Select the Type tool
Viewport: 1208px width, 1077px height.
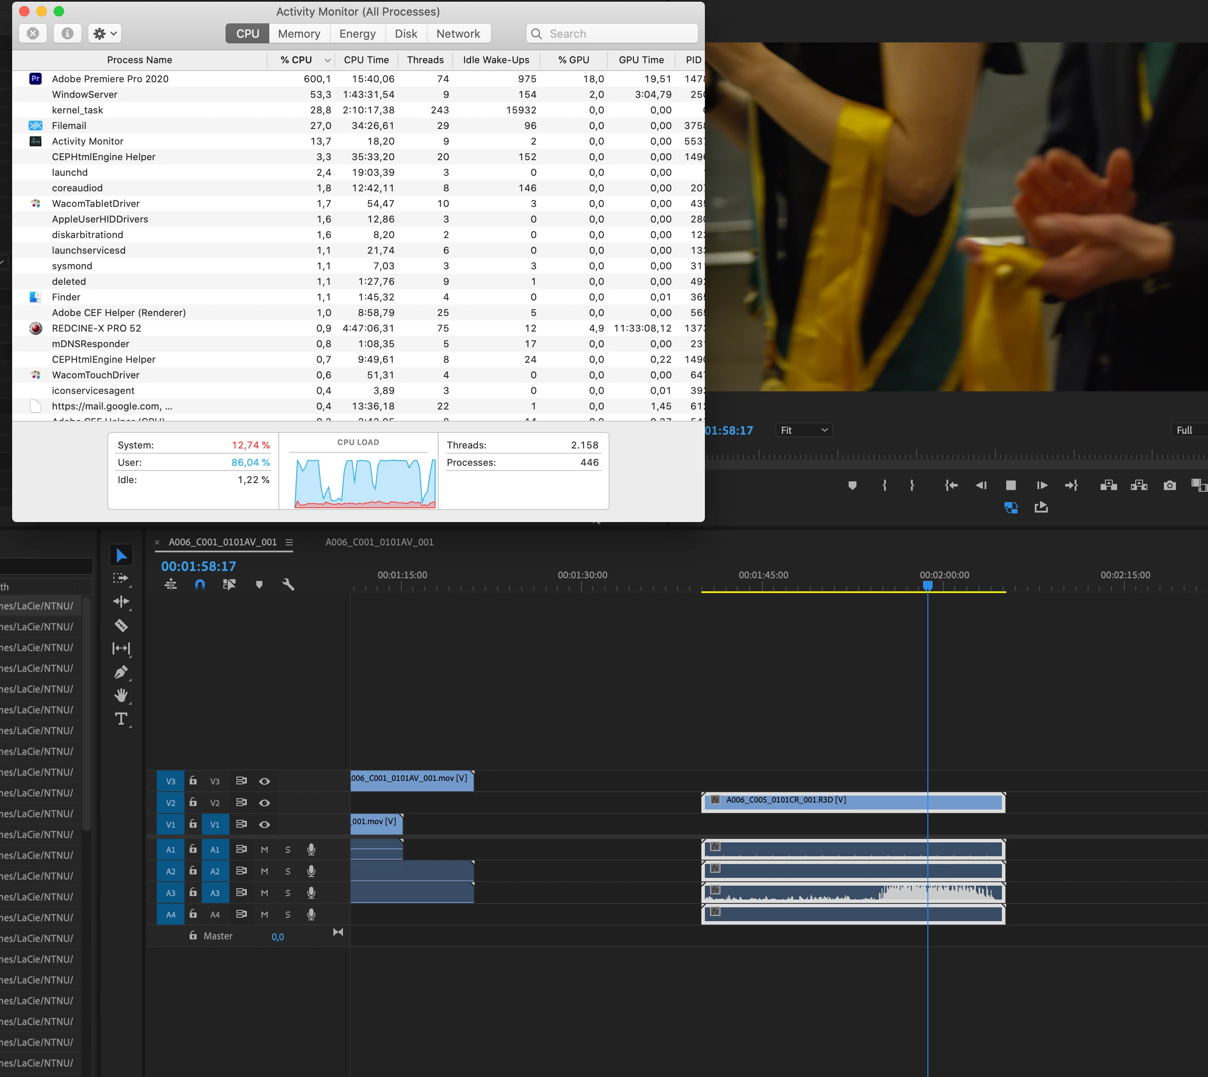(x=121, y=719)
